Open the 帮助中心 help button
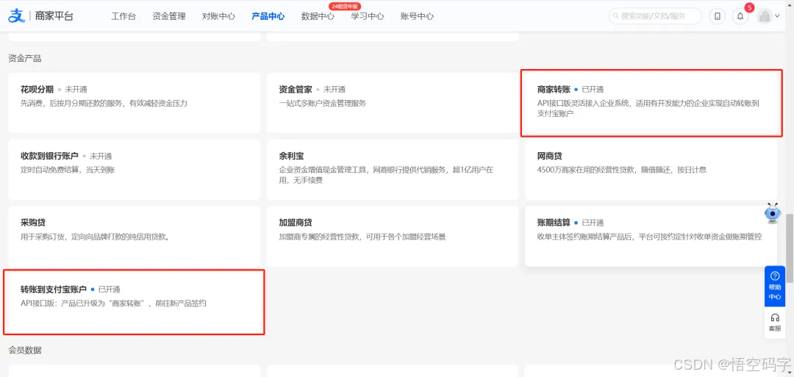The image size is (794, 377). (x=774, y=286)
